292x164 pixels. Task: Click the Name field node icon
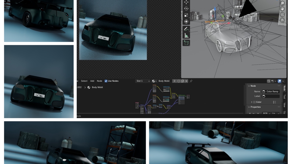tap(264, 91)
